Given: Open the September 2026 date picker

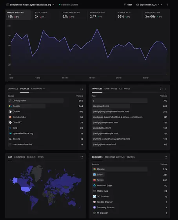Looking at the screenshot, I should pos(147,5).
